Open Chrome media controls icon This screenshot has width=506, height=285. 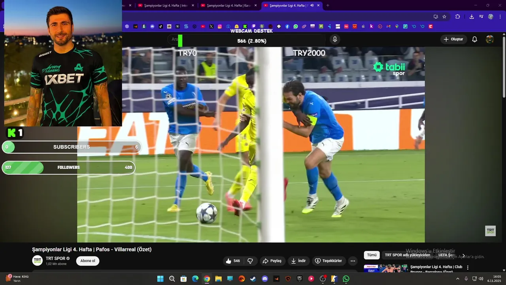481,17
